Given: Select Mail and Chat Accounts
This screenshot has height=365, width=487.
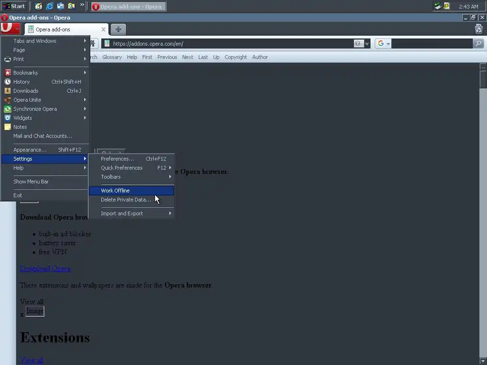Looking at the screenshot, I should tap(45, 136).
